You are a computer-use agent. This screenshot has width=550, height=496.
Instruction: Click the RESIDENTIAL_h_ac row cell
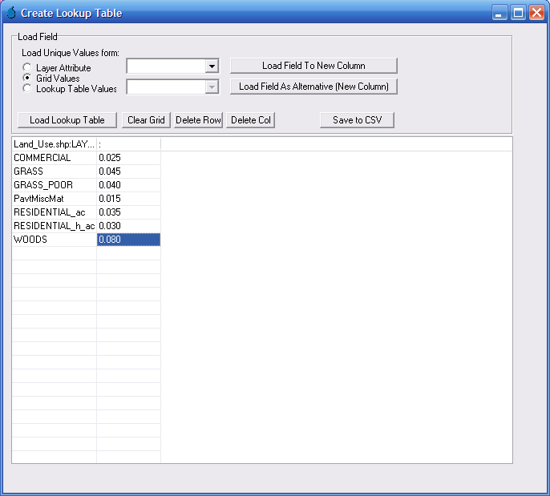pos(54,226)
